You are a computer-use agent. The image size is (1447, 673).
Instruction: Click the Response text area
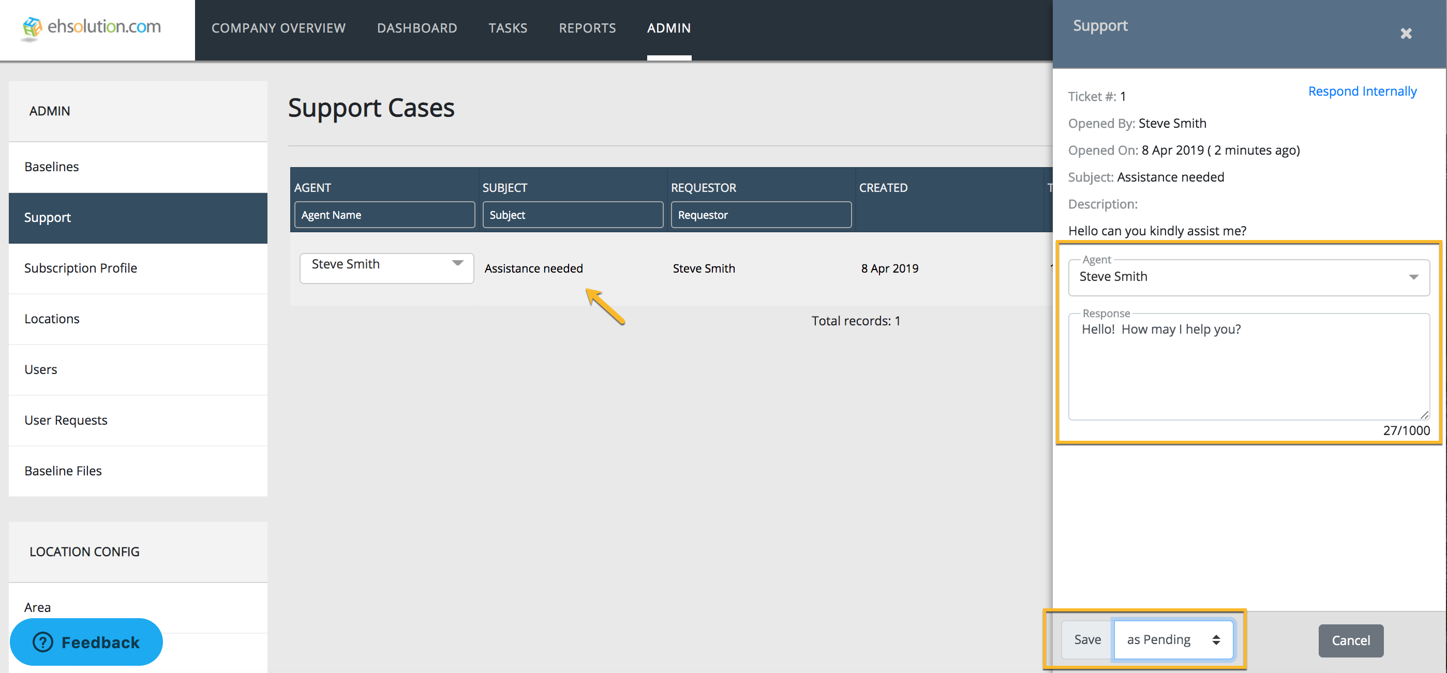pos(1248,366)
